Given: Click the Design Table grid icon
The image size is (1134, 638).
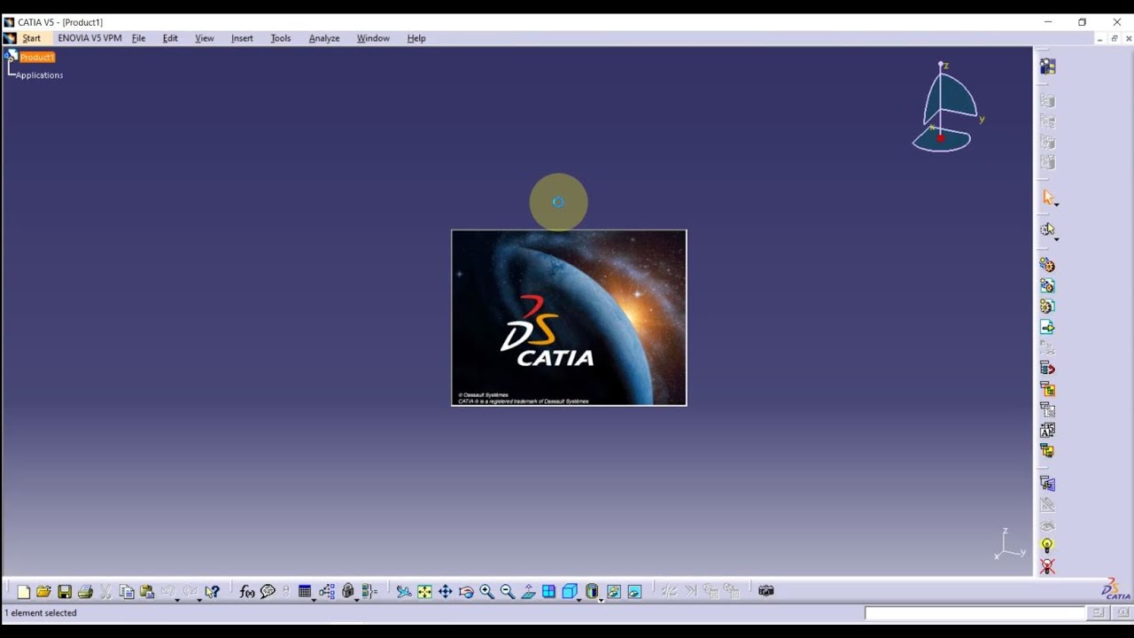Looking at the screenshot, I should point(305,591).
